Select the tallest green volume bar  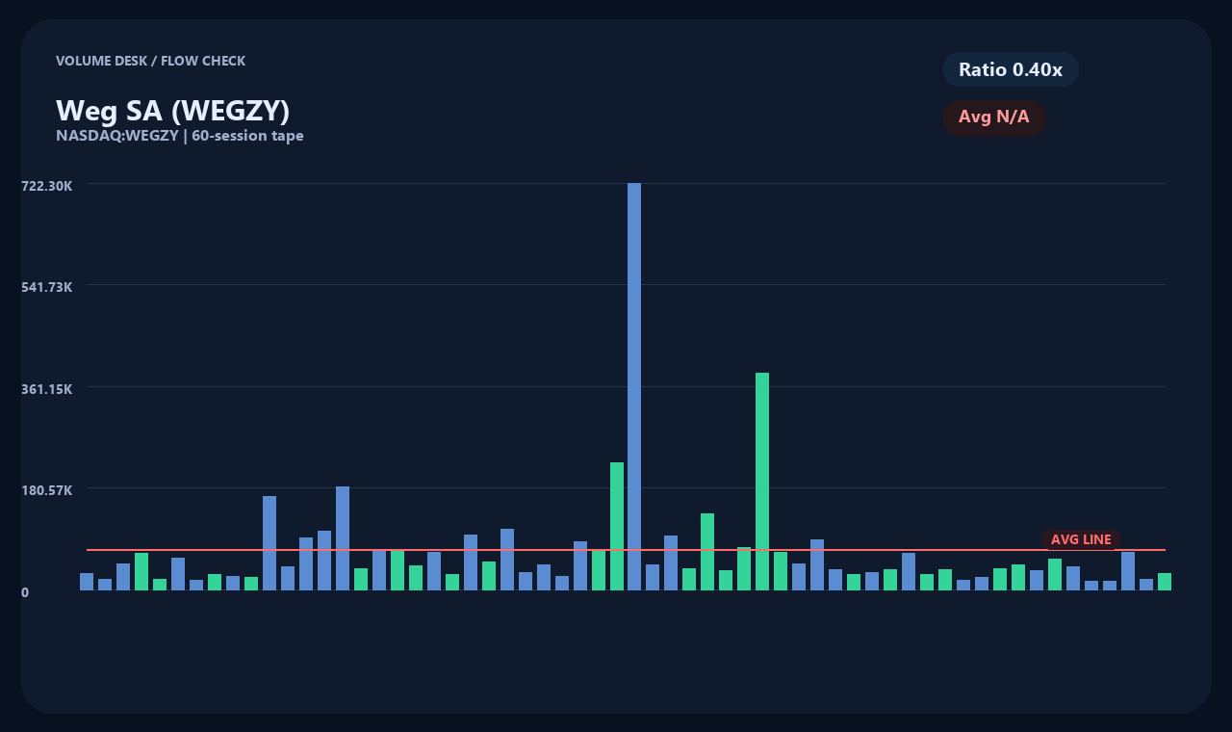click(762, 482)
